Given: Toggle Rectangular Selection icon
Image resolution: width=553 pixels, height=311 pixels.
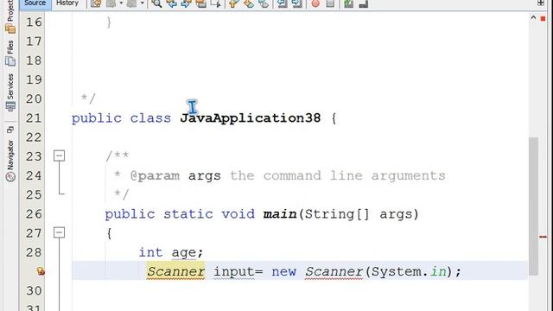Looking at the screenshot, I should 215,3.
